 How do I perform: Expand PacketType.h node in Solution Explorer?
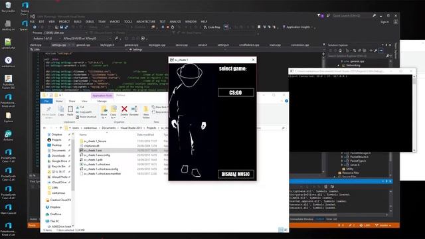point(342,161)
